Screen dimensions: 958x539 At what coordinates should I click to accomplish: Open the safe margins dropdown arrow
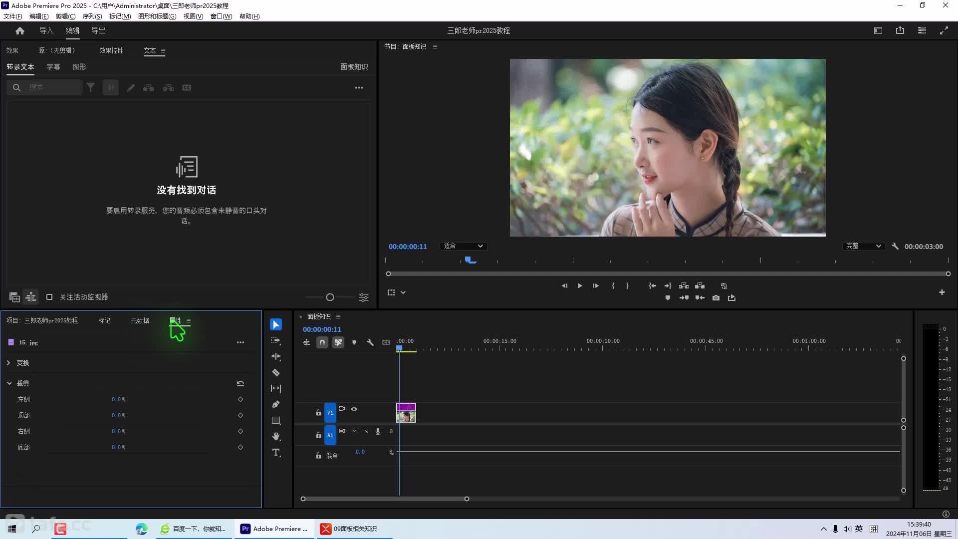pos(403,292)
